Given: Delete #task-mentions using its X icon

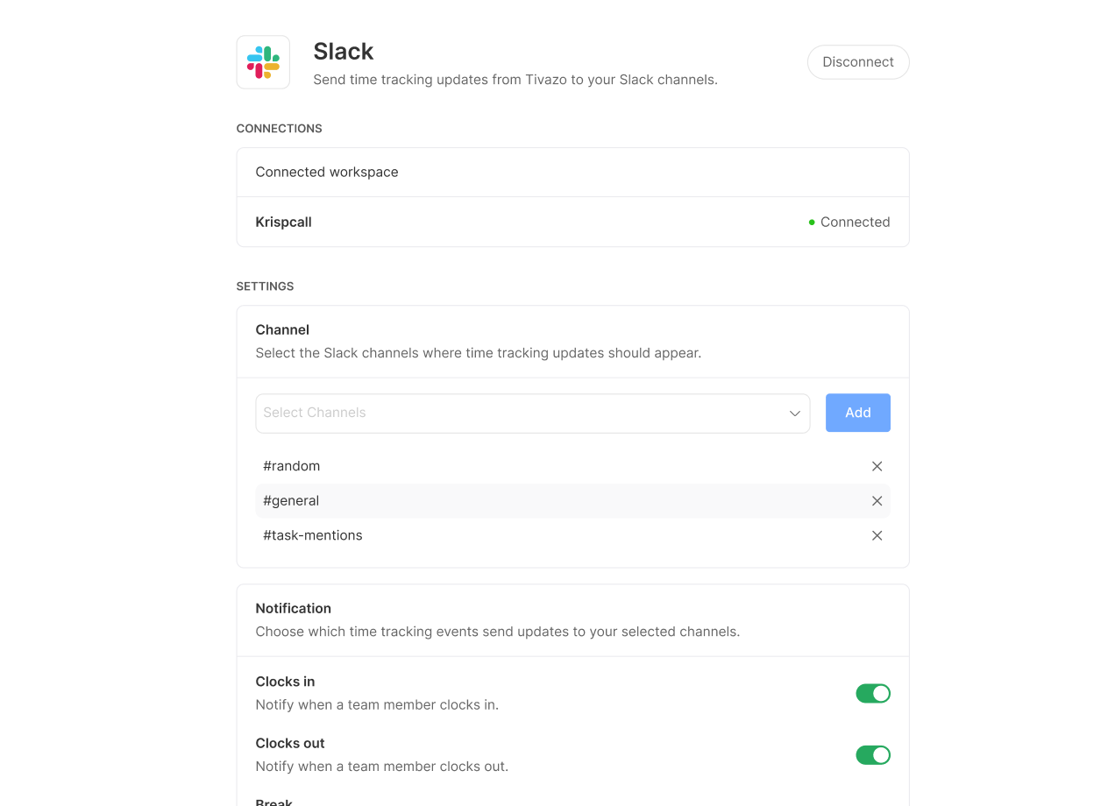Looking at the screenshot, I should coord(877,535).
